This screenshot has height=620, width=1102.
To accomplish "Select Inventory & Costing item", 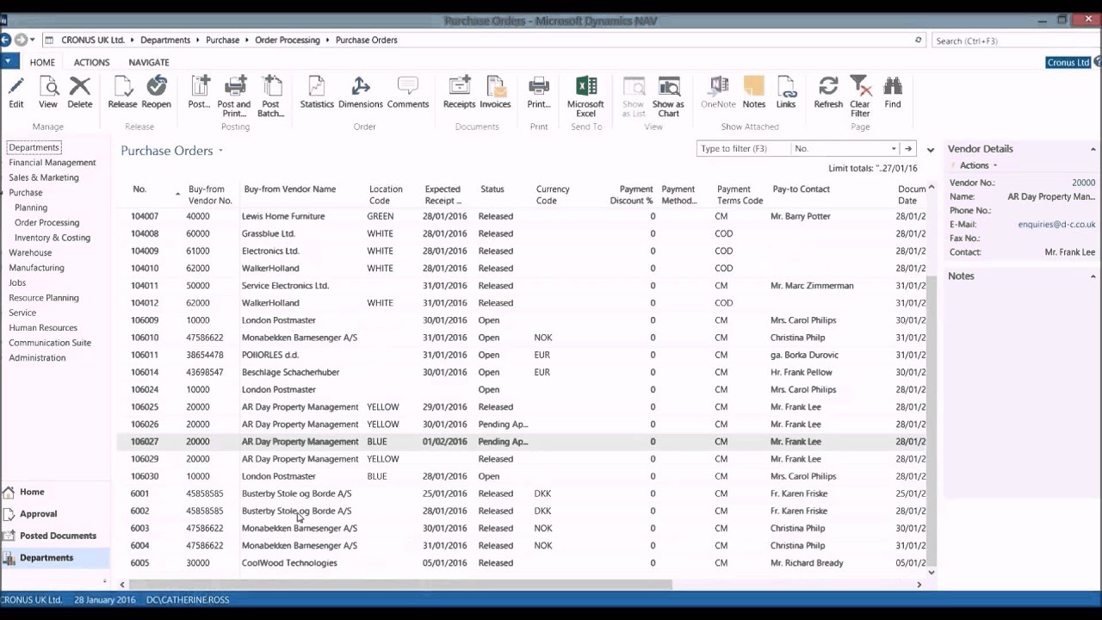I will click(53, 238).
